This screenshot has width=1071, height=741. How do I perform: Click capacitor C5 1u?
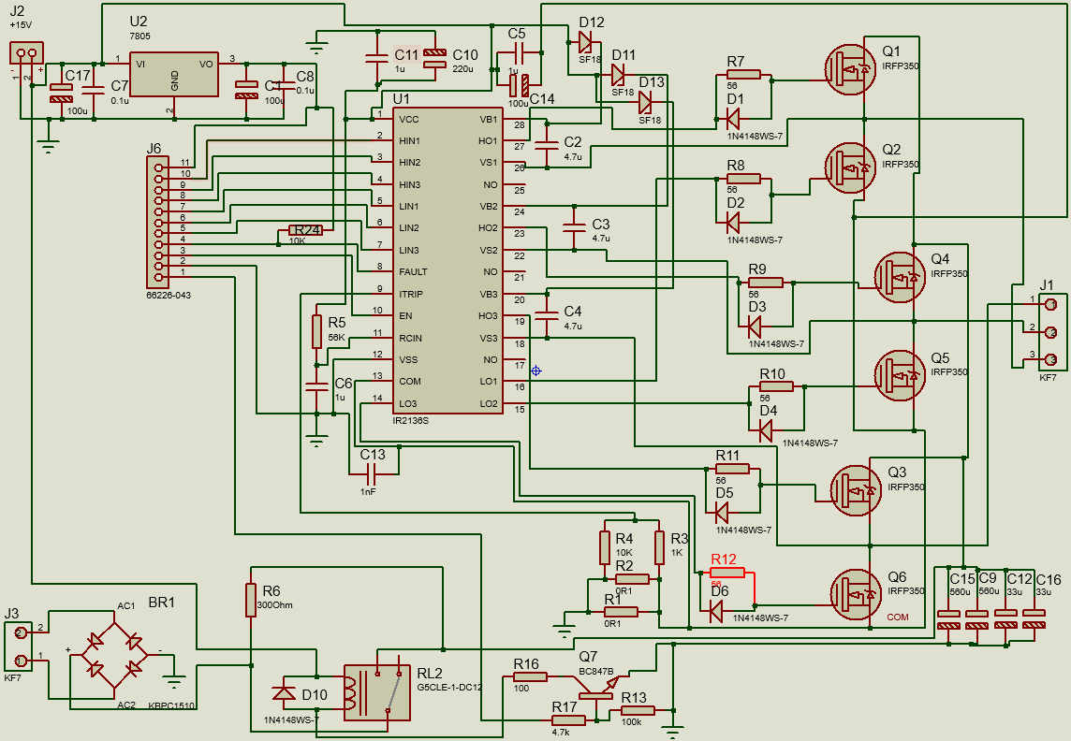pos(519,53)
